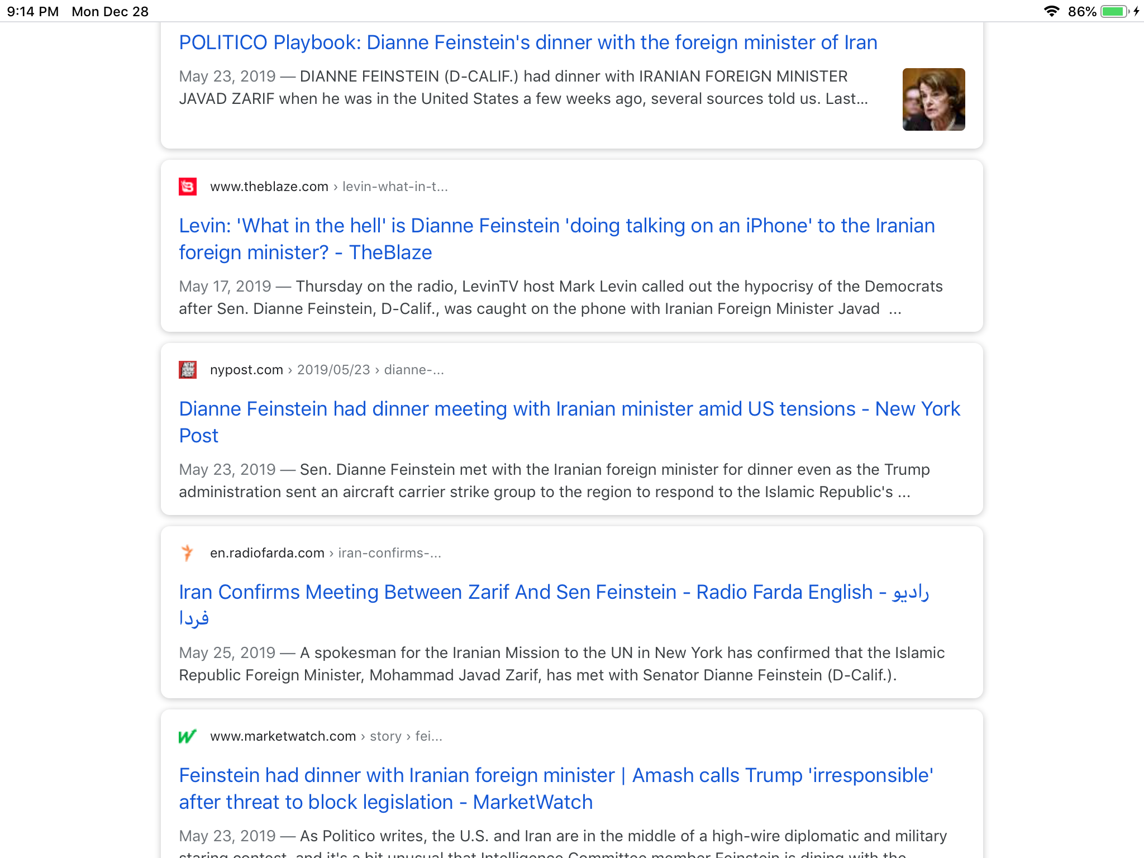Open the nypost.com 2019/05/23 breadcrumb
Image resolution: width=1144 pixels, height=858 pixels.
pyautogui.click(x=327, y=370)
